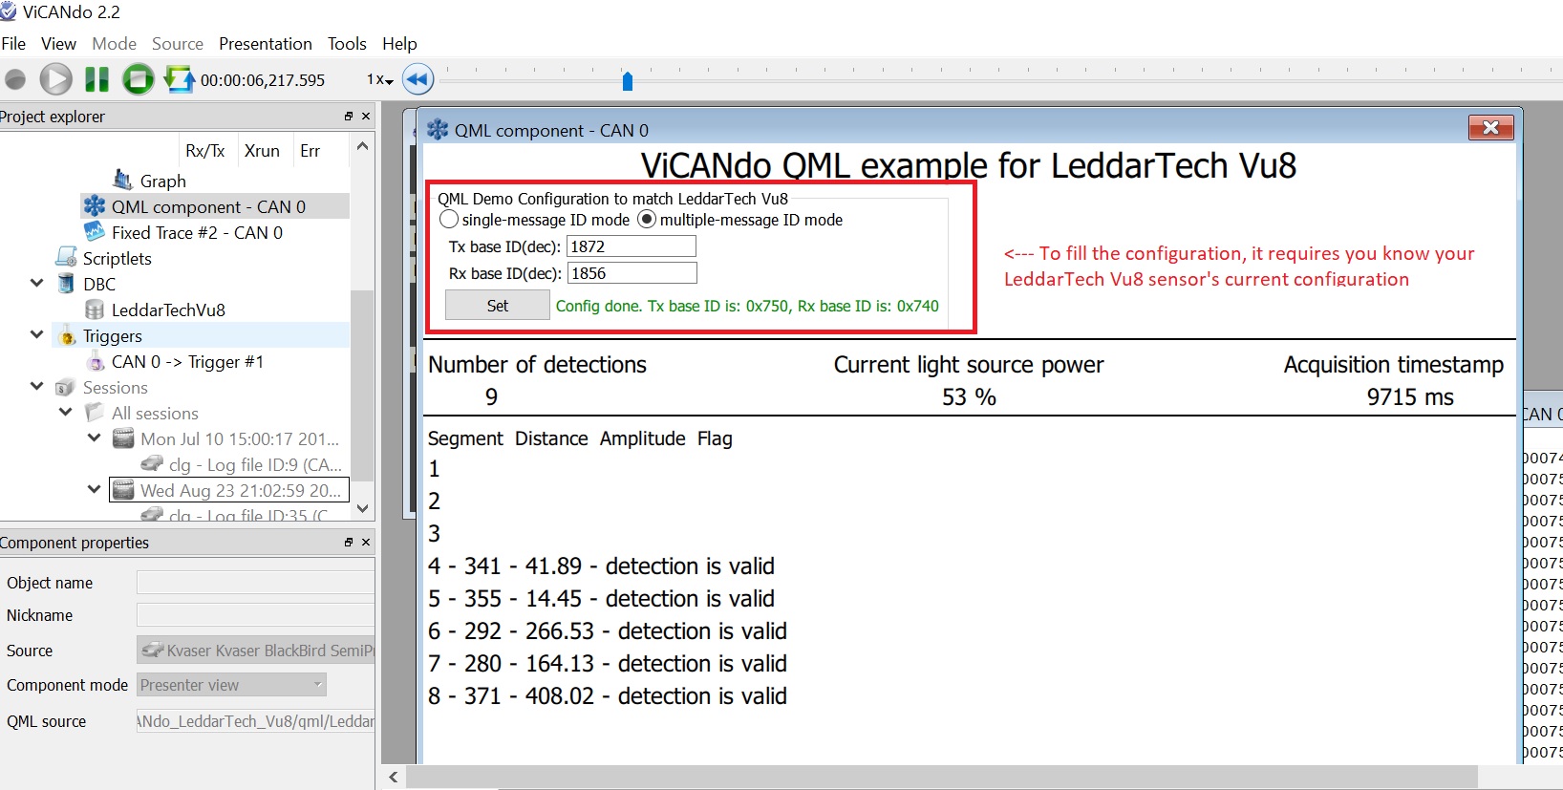Click the Wed Aug 23 session icon
Image resolution: width=1563 pixels, height=790 pixels.
coord(123,490)
